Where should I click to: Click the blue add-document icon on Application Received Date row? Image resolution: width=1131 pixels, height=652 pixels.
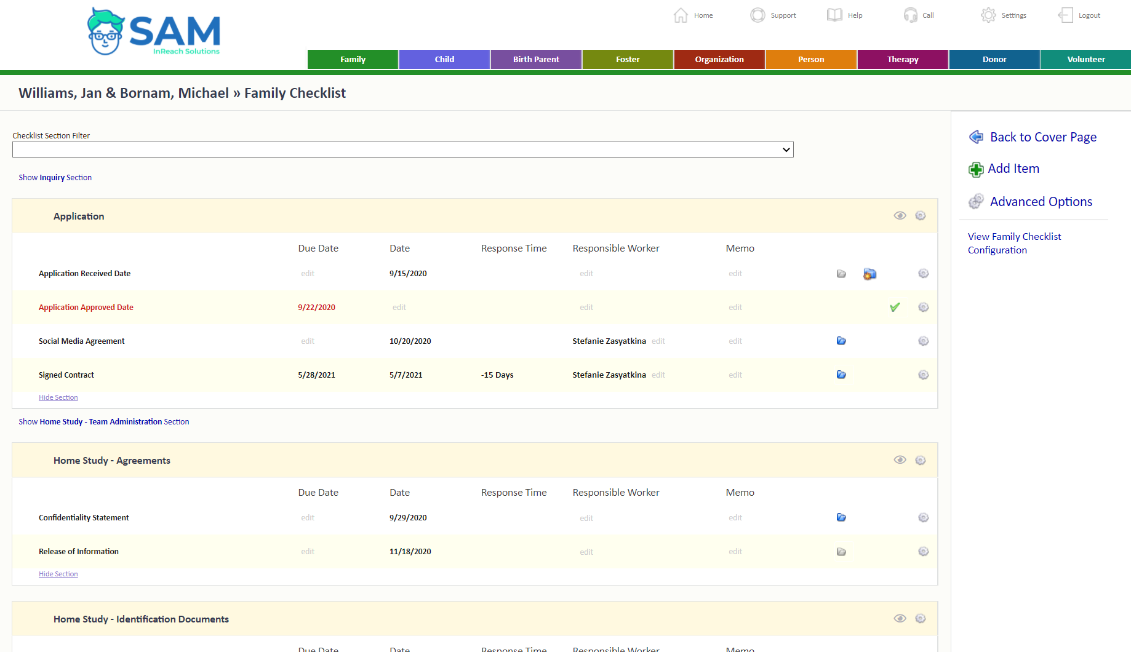[x=869, y=274]
